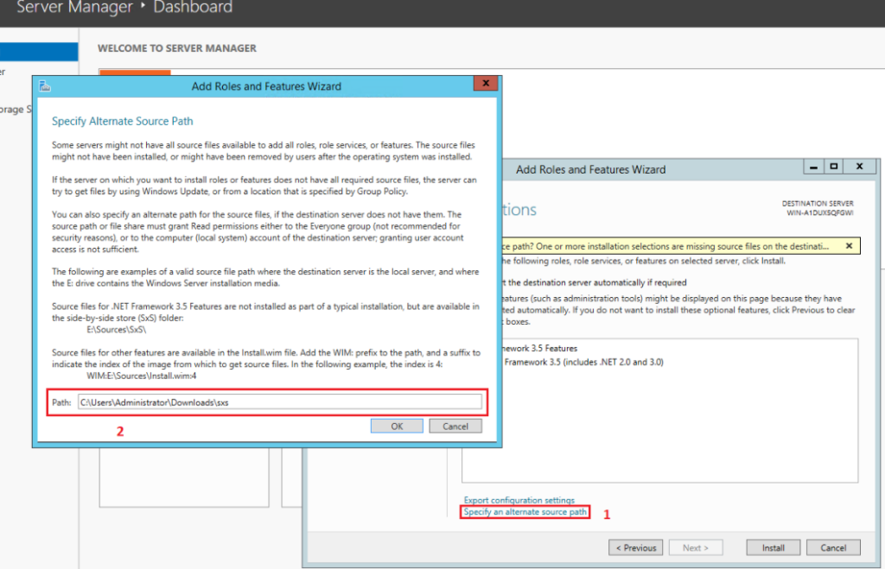
Task: Close the Specify Alternate Source Path dialog
Action: (x=486, y=84)
